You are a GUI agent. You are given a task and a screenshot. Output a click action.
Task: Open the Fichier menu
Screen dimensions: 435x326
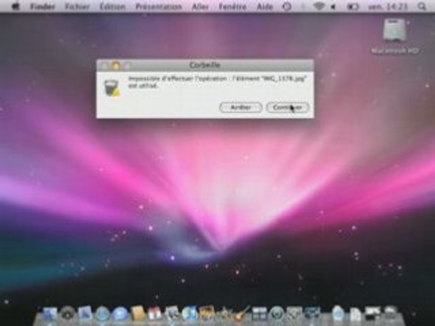pos(77,6)
